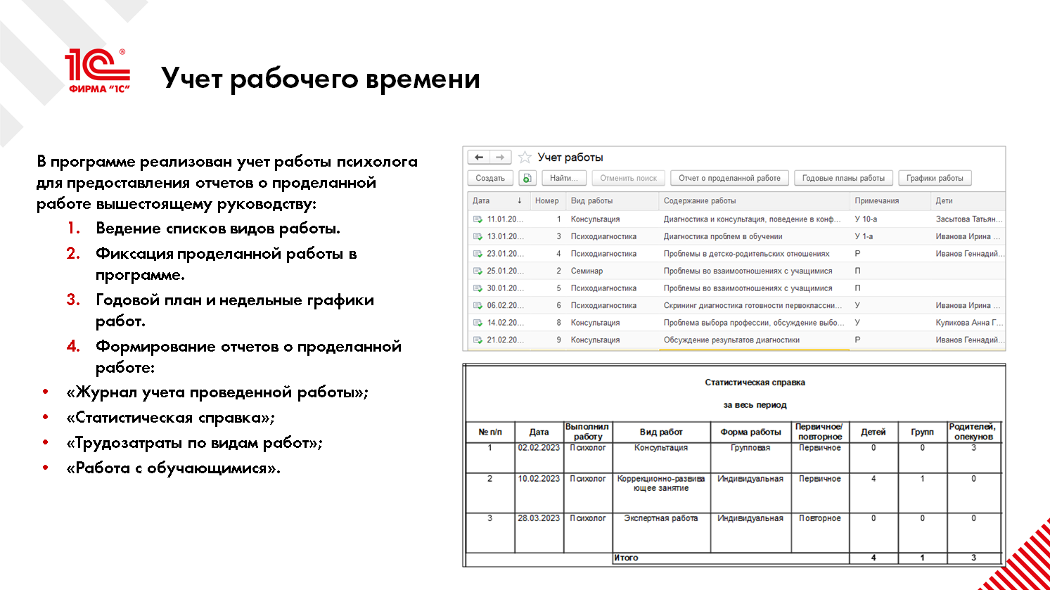Sort the list by the Номер column header
Image resolution: width=1050 pixels, height=590 pixels.
pyautogui.click(x=546, y=200)
